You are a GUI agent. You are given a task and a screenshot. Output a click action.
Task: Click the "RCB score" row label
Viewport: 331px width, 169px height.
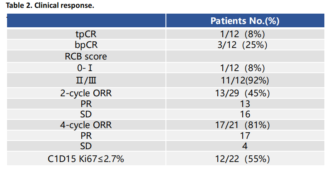(x=86, y=56)
